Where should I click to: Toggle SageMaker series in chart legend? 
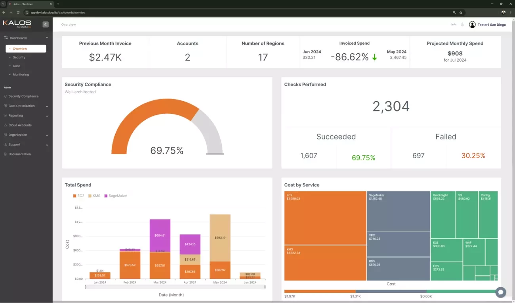[115, 196]
